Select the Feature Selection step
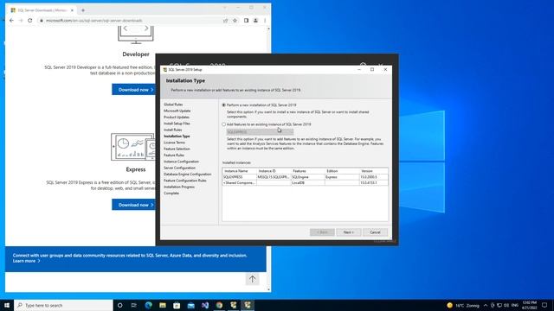 click(177, 149)
